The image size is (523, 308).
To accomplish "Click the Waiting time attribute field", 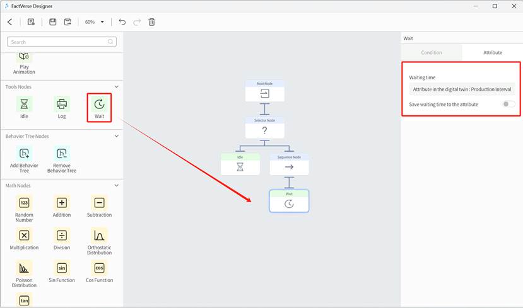I will 462,89.
